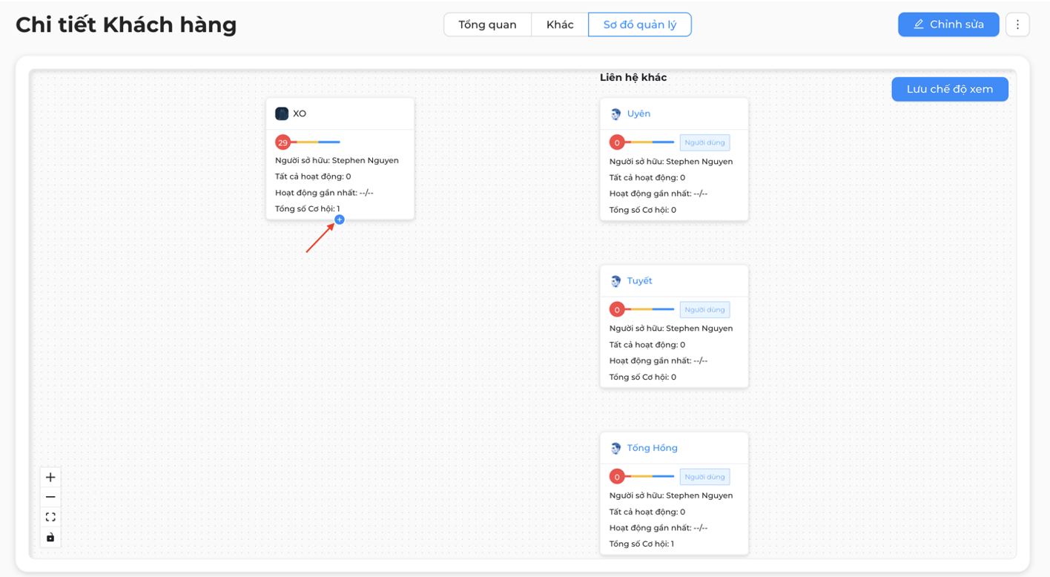Click 'Tất cả hoạt động: 0' on XO card
Screen dimensions: 1050x577
313,177
